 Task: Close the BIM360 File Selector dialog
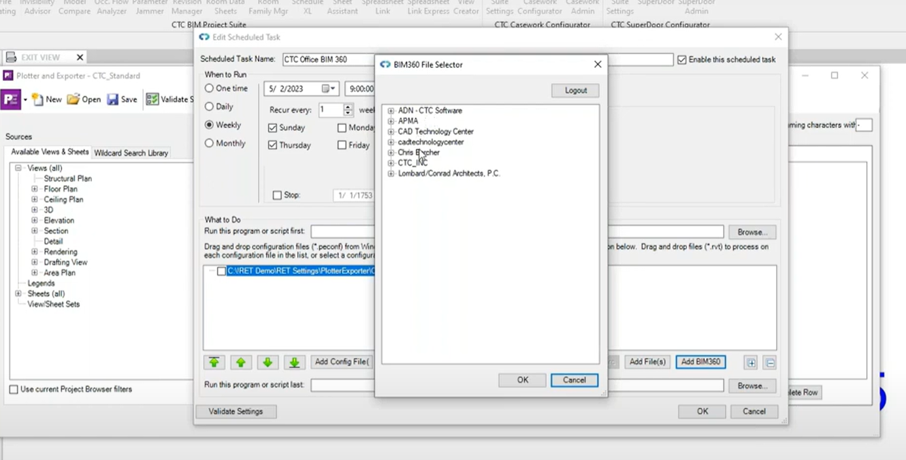pos(597,65)
